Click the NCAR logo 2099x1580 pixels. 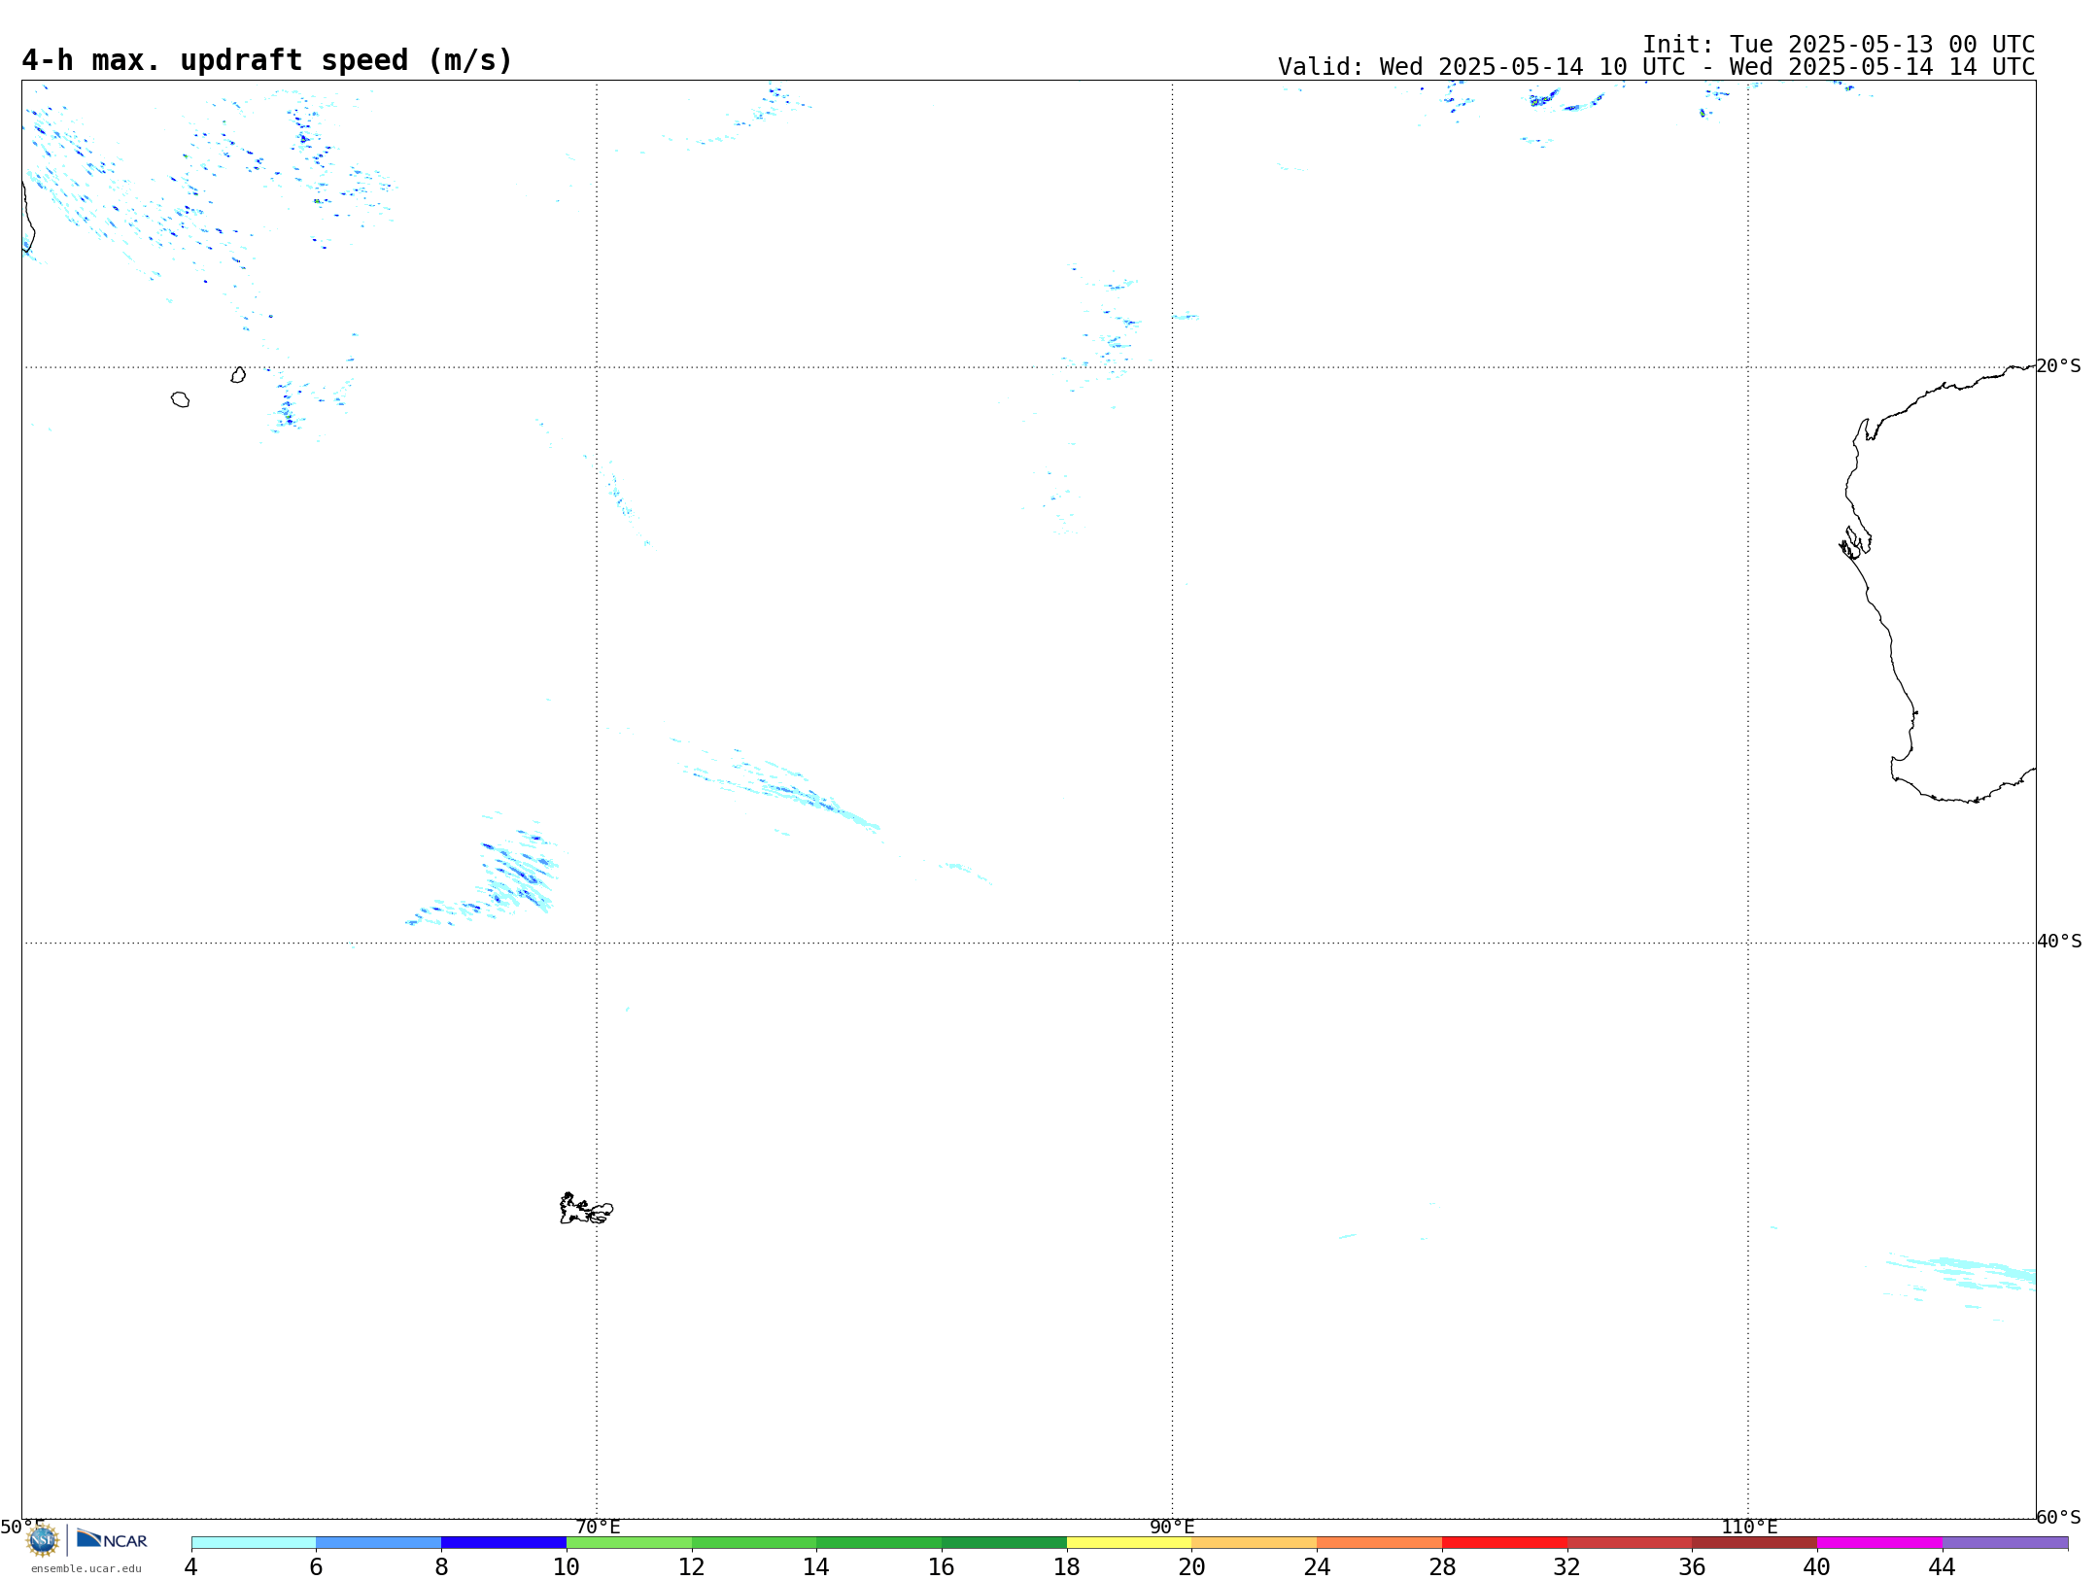pyautogui.click(x=112, y=1539)
